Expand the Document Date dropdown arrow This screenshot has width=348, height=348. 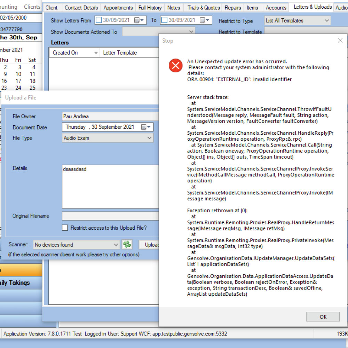pos(149,127)
